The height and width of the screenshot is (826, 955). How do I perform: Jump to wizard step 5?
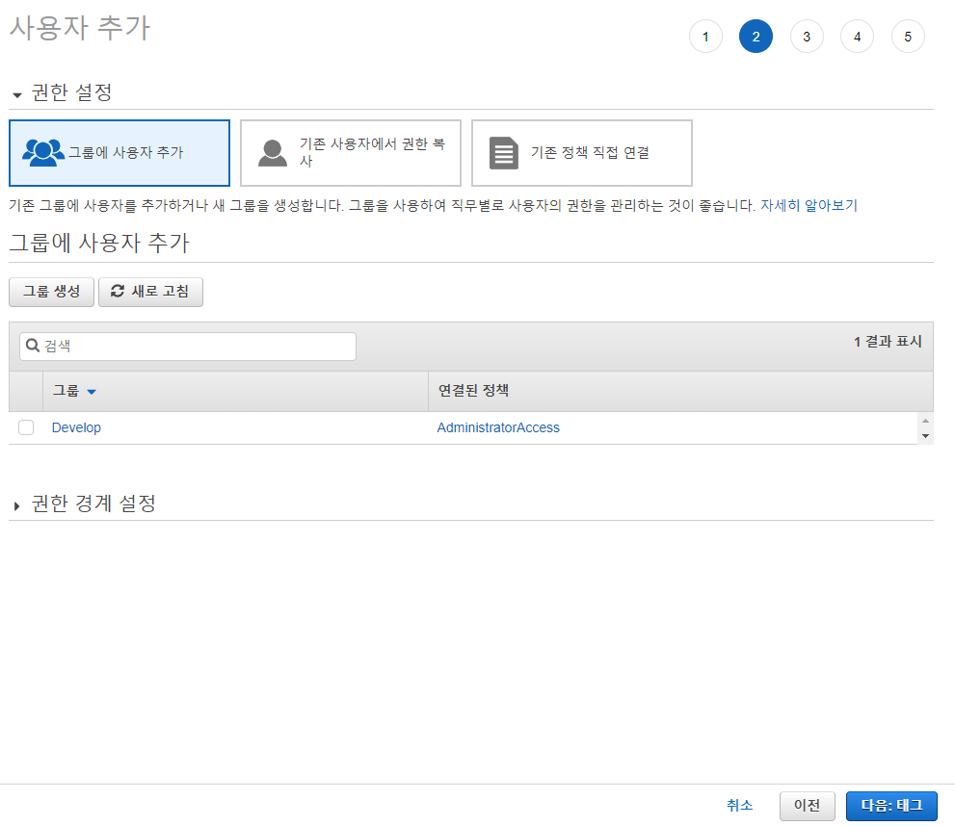pyautogui.click(x=908, y=37)
